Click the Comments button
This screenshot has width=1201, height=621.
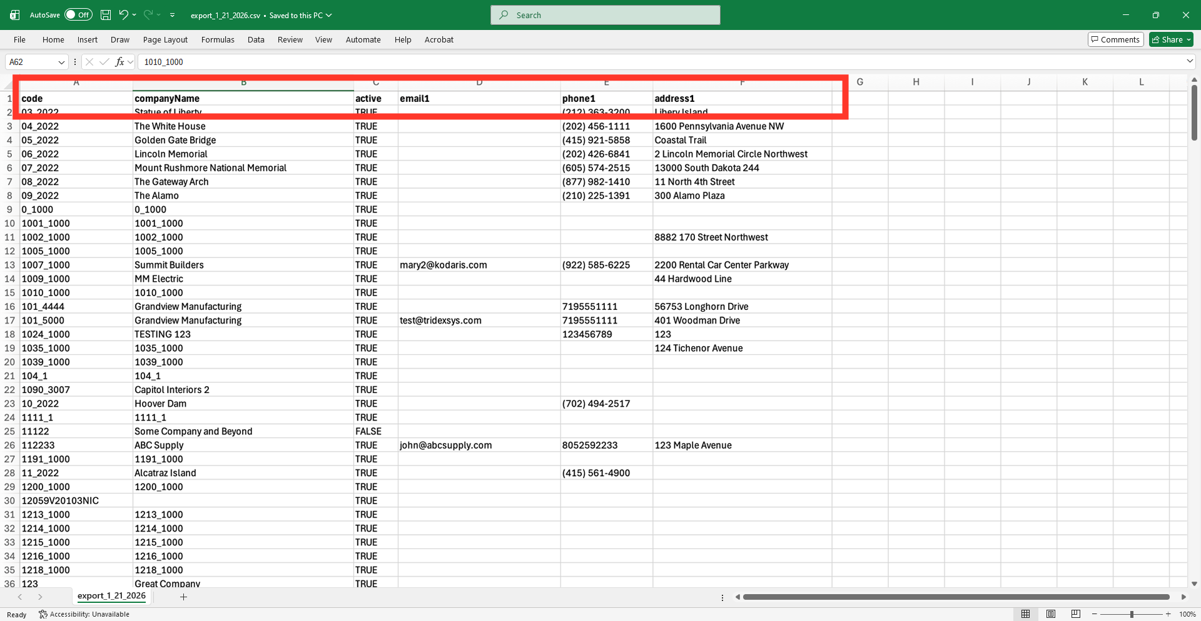click(x=1115, y=39)
